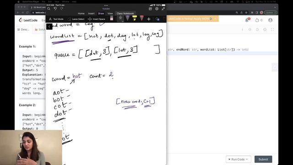Open search in OneNote toolbar
The width and height of the screenshot is (293, 165).
click(49, 9)
